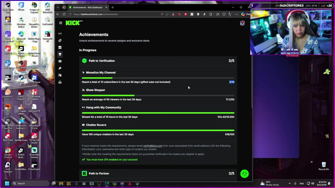Open a new browser tab

pos(113,7)
